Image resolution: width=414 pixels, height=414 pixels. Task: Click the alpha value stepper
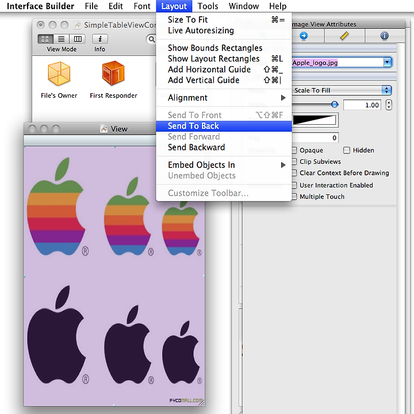point(388,105)
